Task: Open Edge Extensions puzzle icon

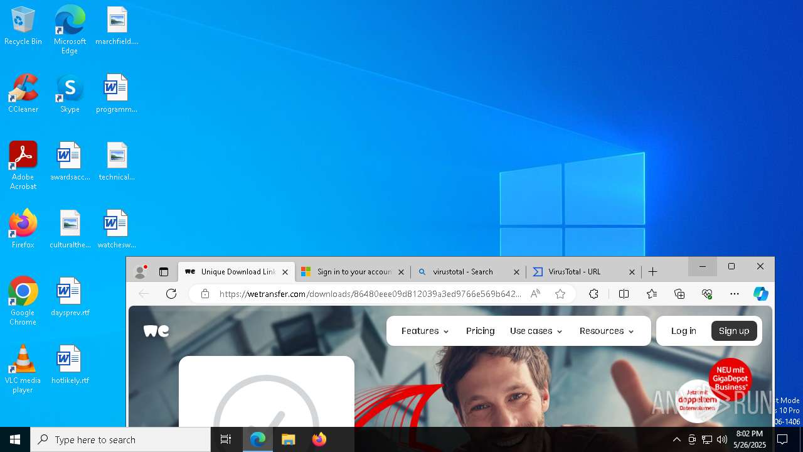Action: (593, 294)
